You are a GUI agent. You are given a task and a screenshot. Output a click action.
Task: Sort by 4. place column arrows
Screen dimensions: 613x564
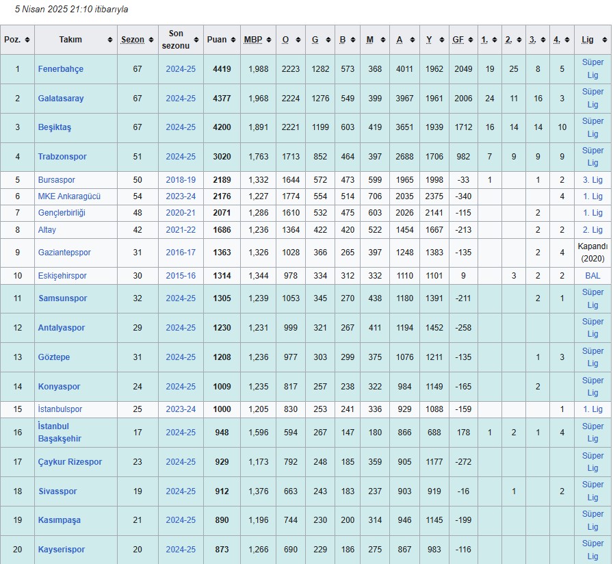point(567,40)
